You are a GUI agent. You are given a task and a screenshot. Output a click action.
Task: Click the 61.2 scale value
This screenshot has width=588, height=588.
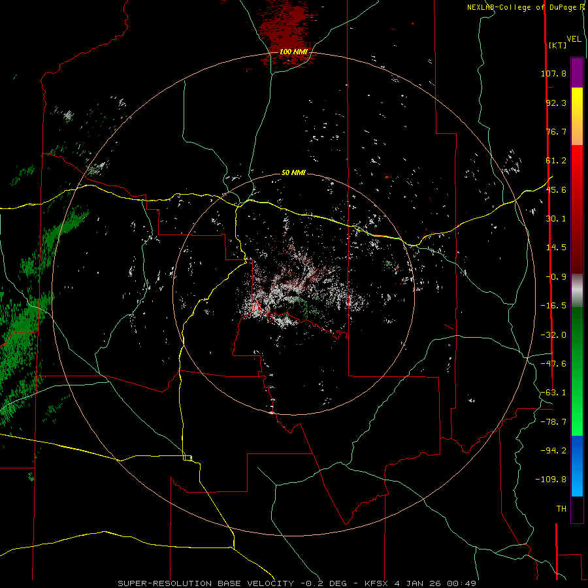(x=556, y=161)
